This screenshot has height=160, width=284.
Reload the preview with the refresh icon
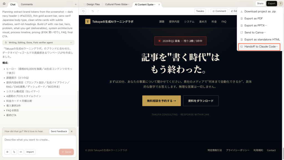84,11
